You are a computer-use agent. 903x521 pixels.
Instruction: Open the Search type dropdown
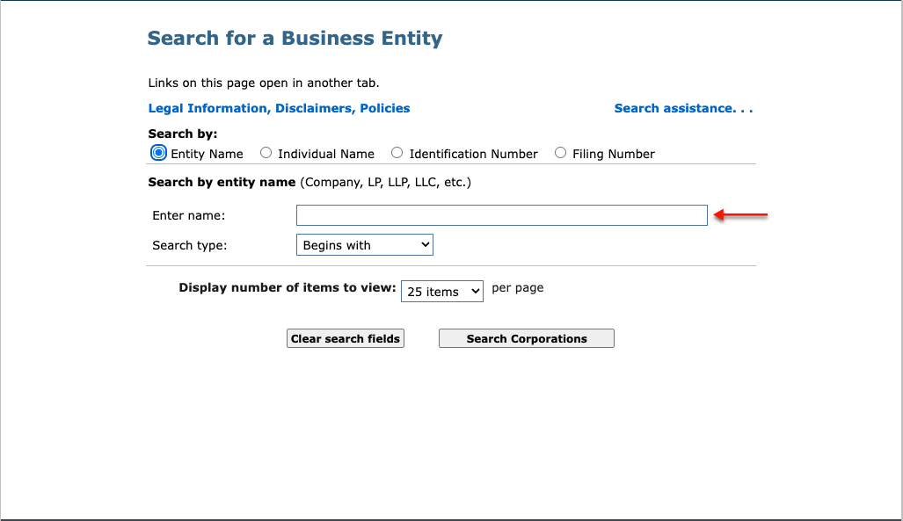point(365,244)
